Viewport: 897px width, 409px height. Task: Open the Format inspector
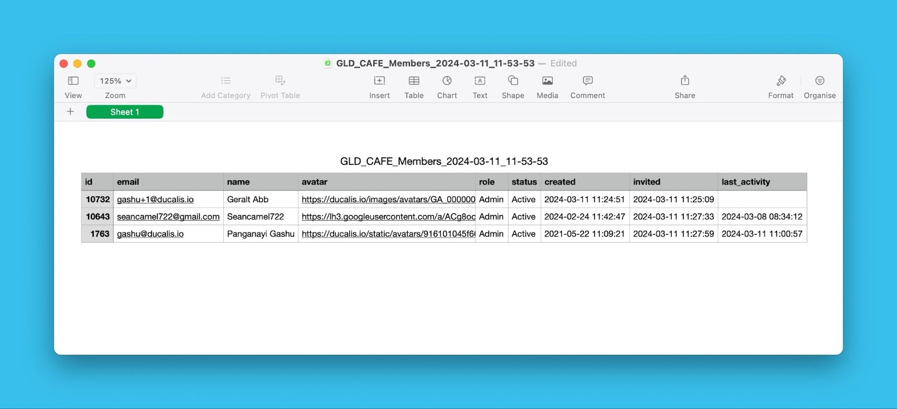click(x=781, y=81)
